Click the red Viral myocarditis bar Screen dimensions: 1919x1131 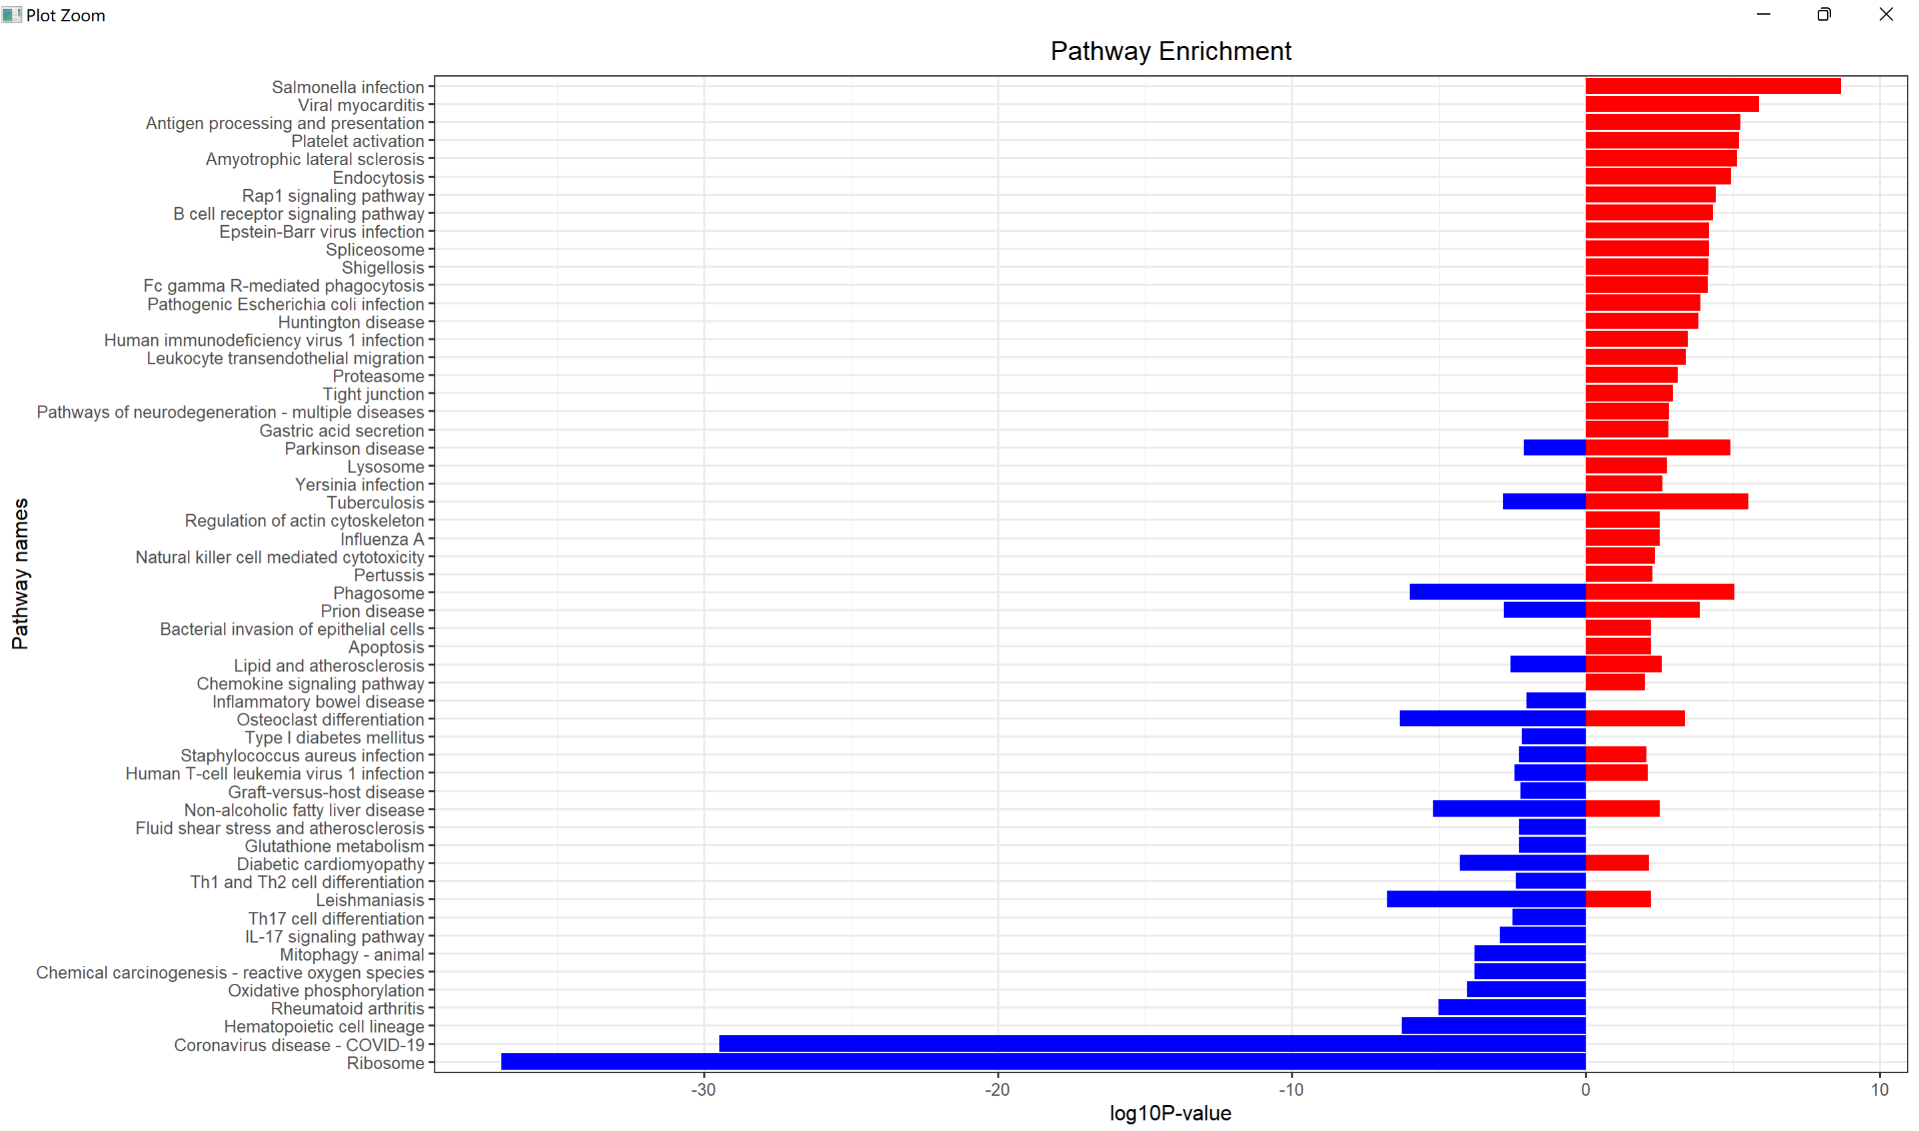click(x=1672, y=104)
